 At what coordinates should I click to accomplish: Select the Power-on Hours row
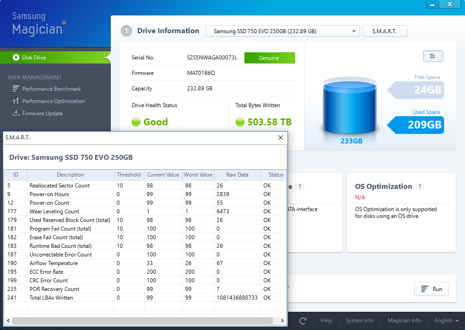145,194
